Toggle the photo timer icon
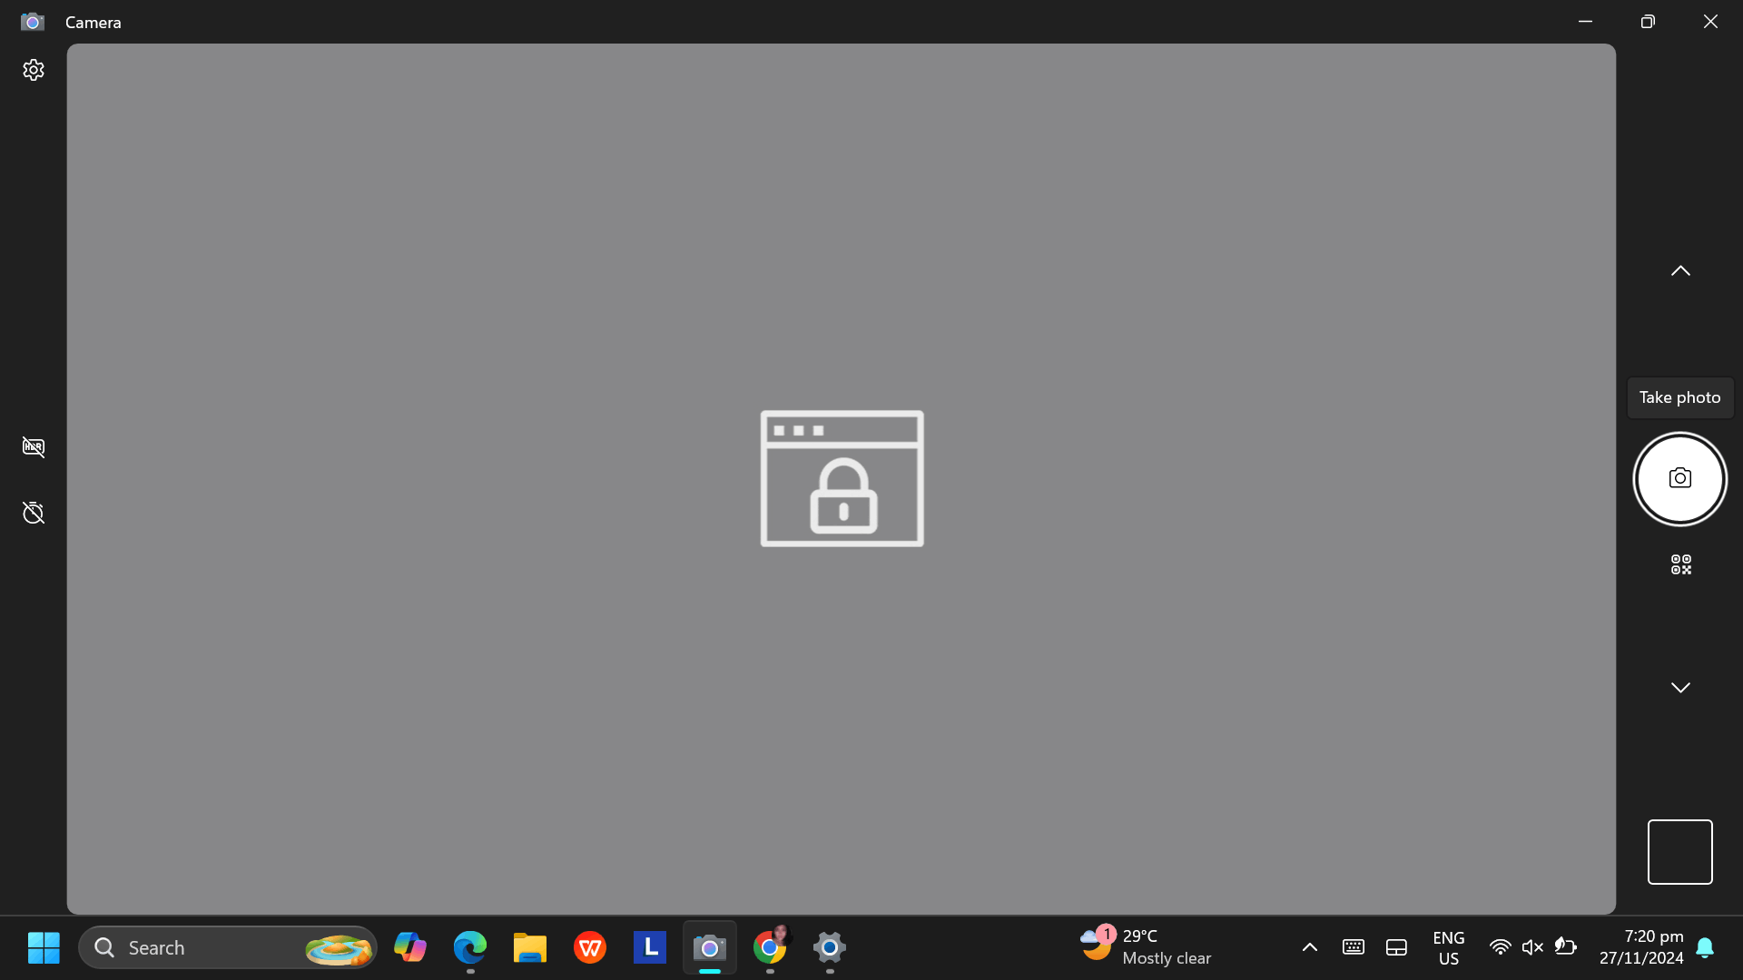 pyautogui.click(x=34, y=513)
